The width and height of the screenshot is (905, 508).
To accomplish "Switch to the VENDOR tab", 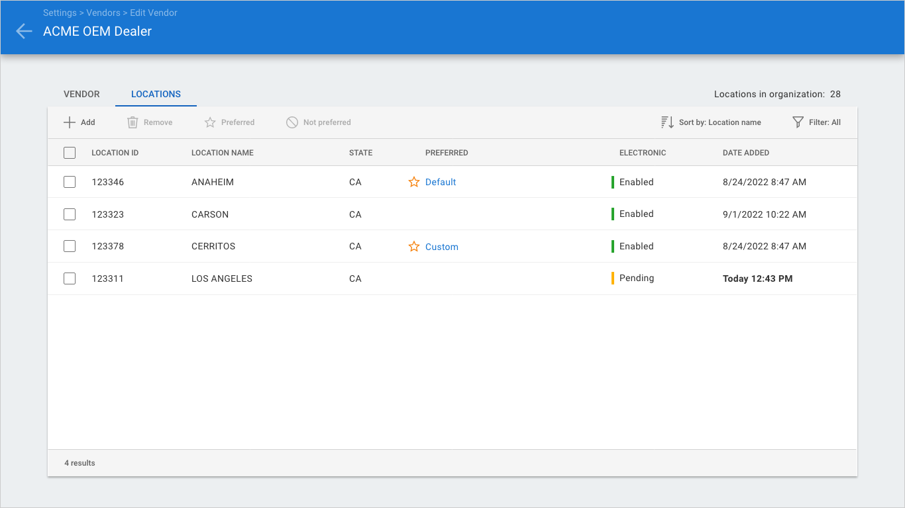I will pos(81,94).
